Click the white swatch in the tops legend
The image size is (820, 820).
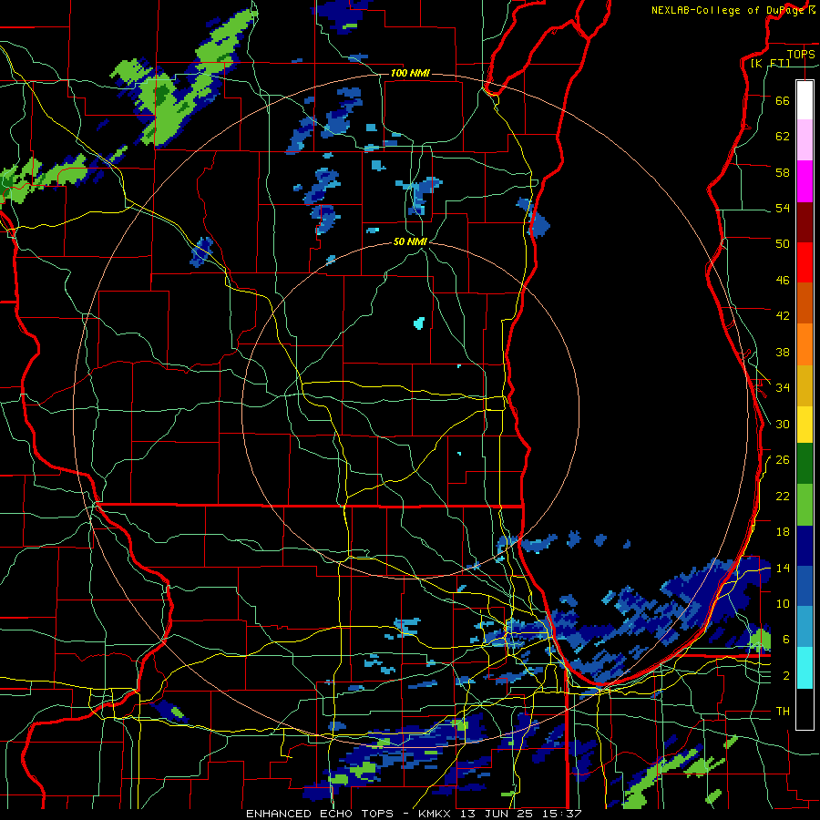pyautogui.click(x=805, y=100)
